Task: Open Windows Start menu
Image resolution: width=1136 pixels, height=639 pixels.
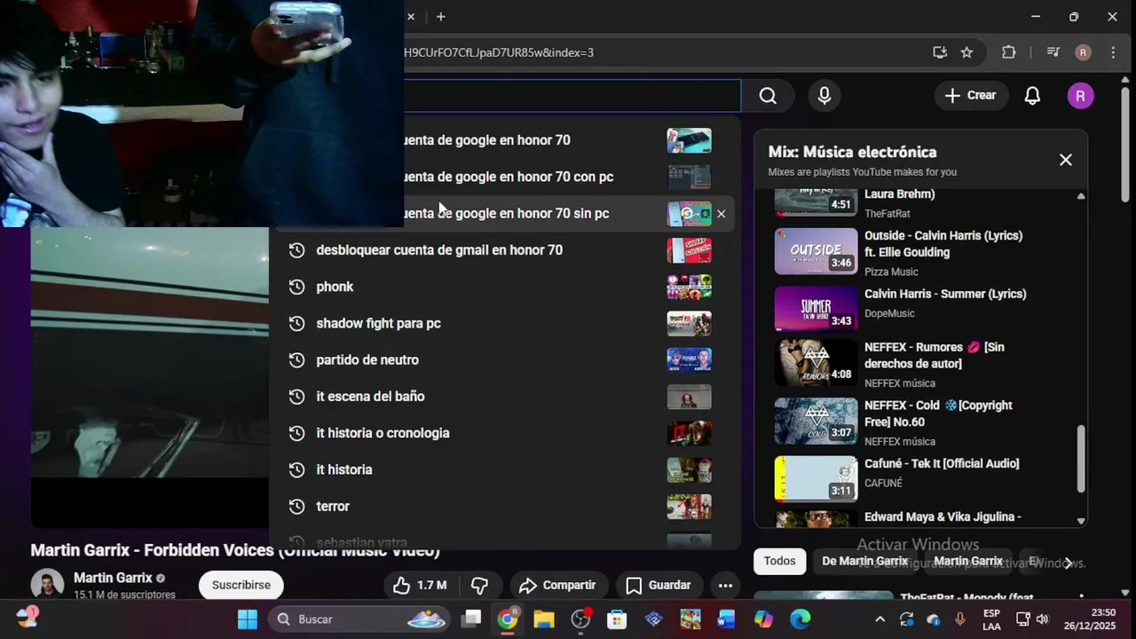Action: [x=248, y=619]
